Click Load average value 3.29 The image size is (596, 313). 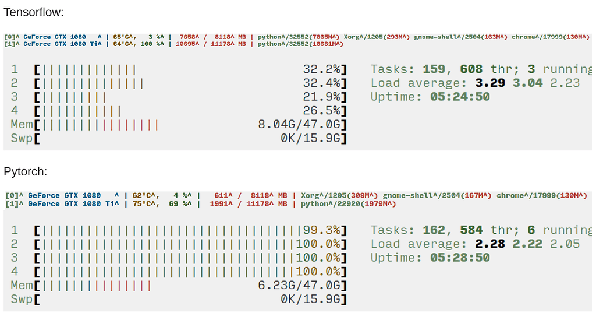[x=489, y=83]
